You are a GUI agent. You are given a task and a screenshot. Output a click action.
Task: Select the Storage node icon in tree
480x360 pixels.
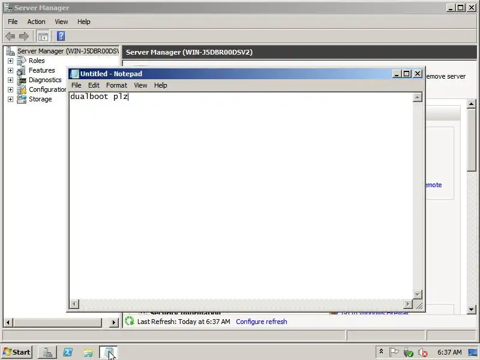(22, 99)
